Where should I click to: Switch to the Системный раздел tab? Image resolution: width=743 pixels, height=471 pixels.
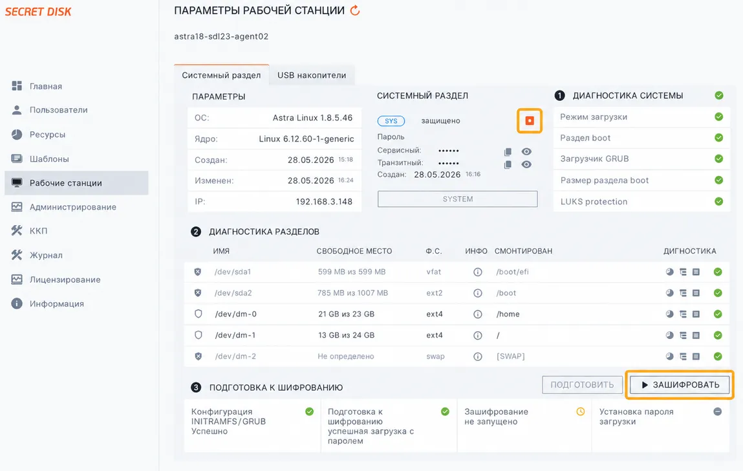[221, 75]
